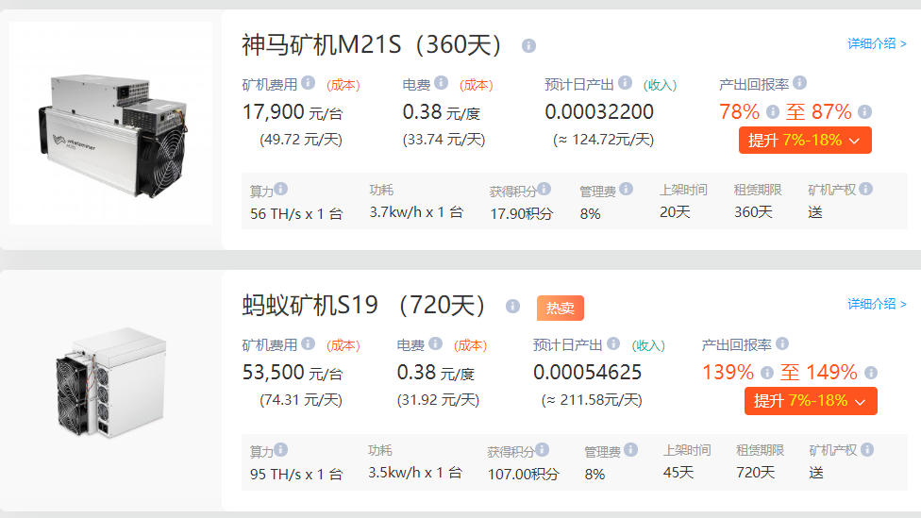Click the 神马矿机M21S product image
Viewport: 921px width, 518px height.
tap(111, 124)
